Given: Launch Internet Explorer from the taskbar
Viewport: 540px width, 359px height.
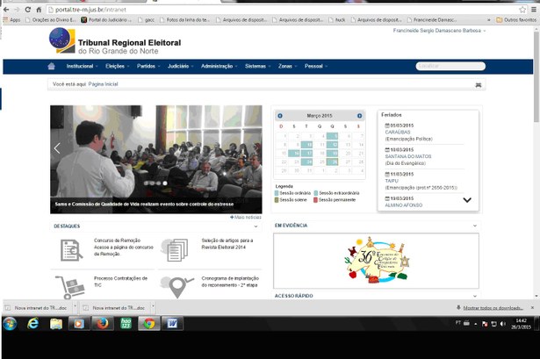Looking at the screenshot, I should [x=33, y=324].
